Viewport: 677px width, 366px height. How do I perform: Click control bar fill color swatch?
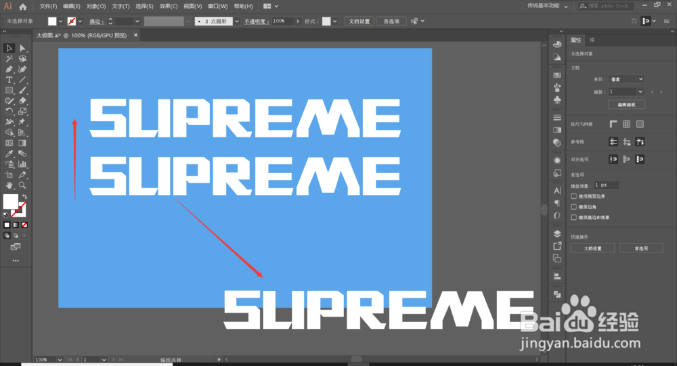52,21
